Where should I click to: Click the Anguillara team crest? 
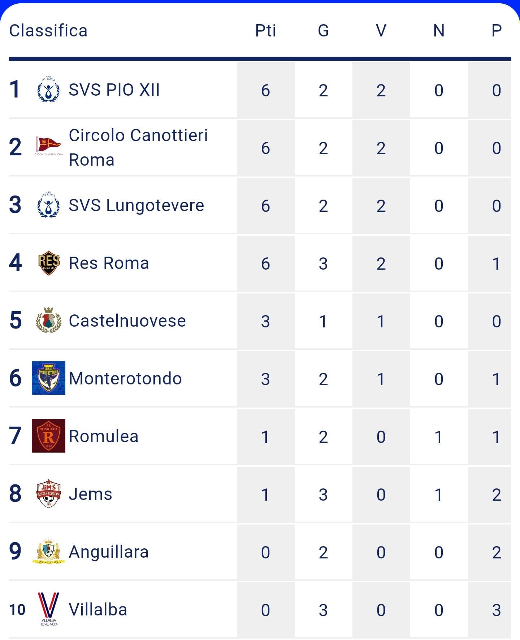click(x=48, y=551)
